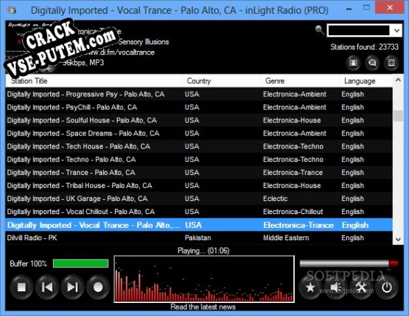Select Digitally Imported - Techno station
This screenshot has height=316, width=409.
(199, 159)
